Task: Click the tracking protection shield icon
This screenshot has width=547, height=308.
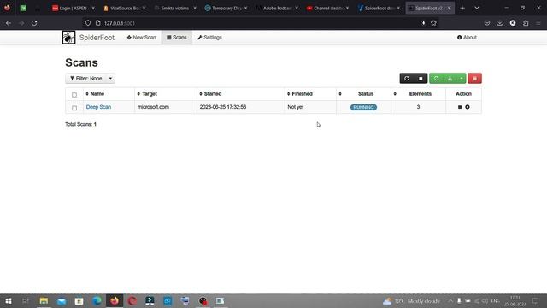Action: [88, 23]
